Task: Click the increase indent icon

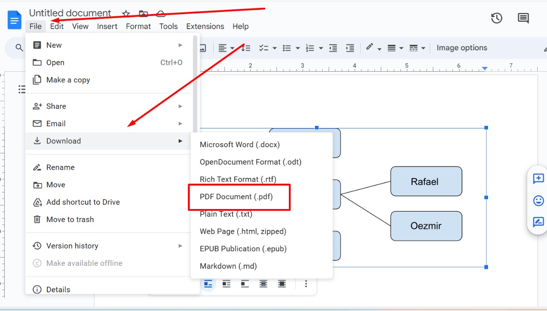Action: coord(350,48)
